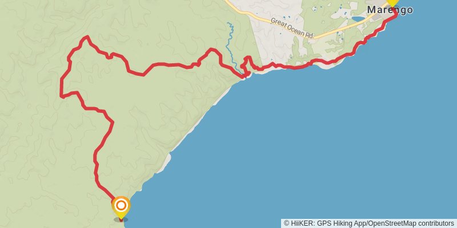The width and height of the screenshot is (457, 228).
Task: Click the red trail where creek meets coast
Action: coord(246,76)
